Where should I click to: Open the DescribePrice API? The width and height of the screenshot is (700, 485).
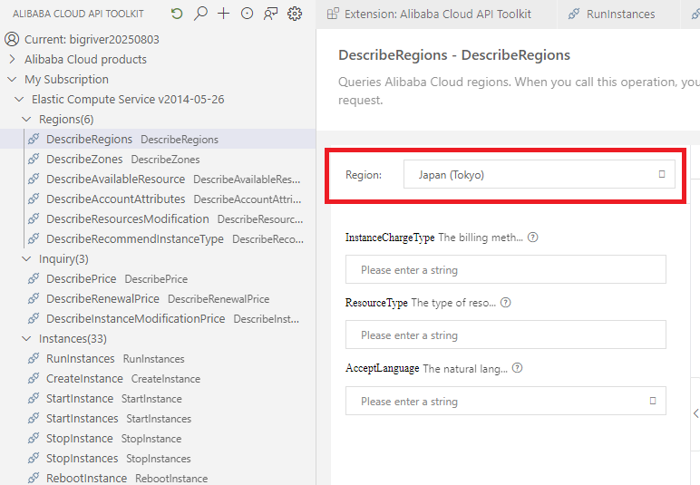click(82, 279)
